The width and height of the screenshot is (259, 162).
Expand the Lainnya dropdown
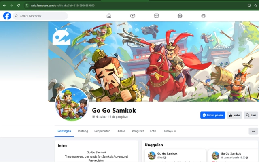point(169,131)
